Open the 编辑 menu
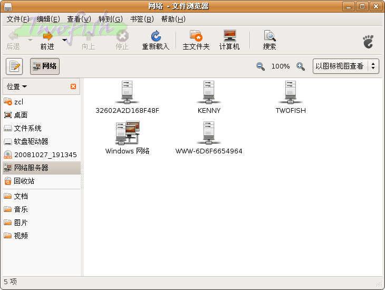385x290 pixels. (48, 19)
